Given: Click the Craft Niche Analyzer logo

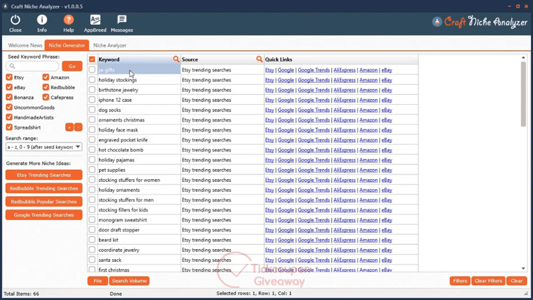Looking at the screenshot, I should pos(479,22).
